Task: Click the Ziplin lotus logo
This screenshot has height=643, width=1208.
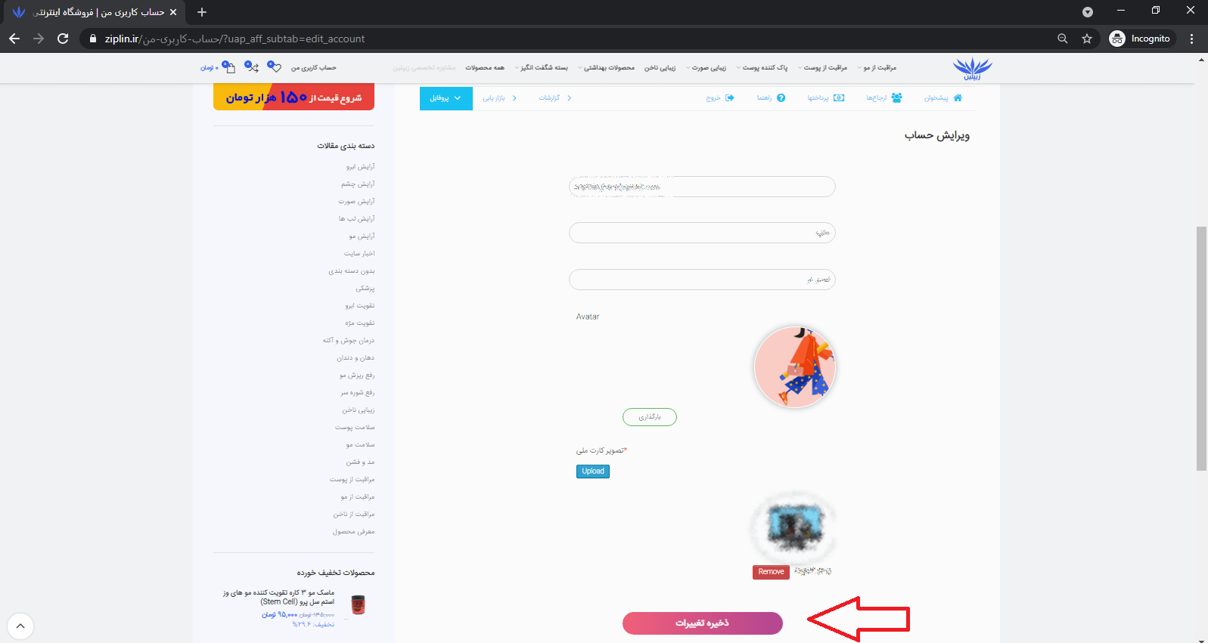Action: point(972,68)
